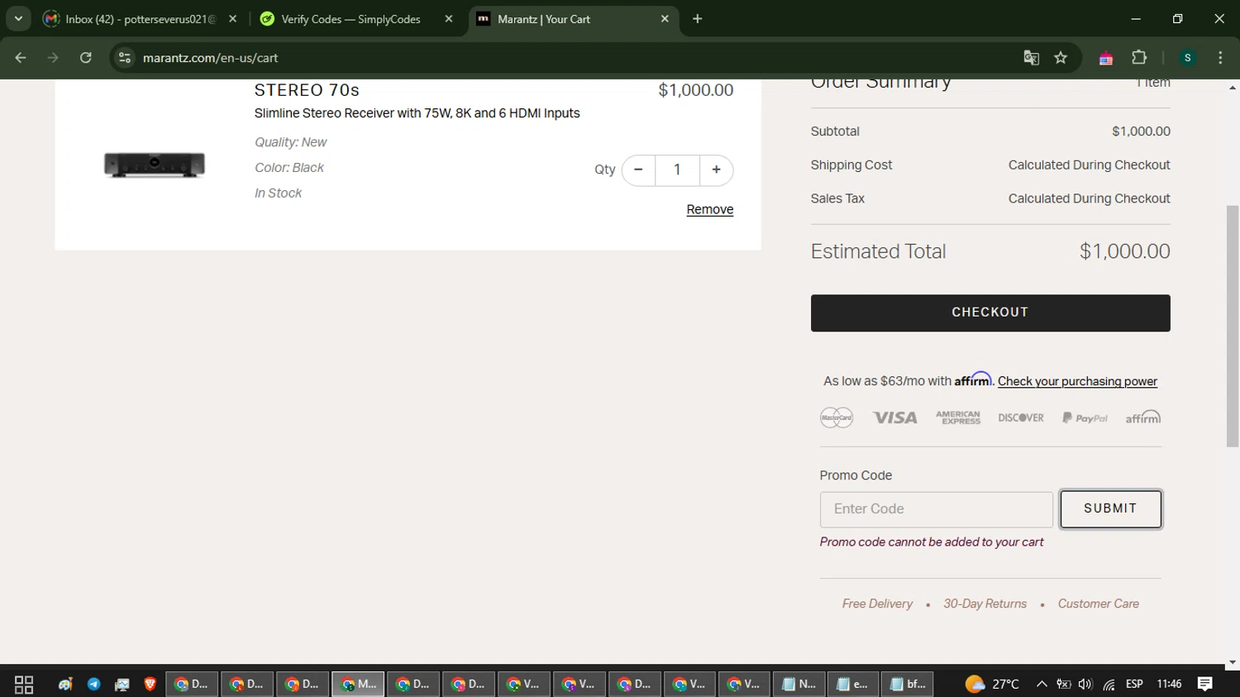Open the 'bf...' Notepad taskbar window
Screen dimensions: 1240x697
pos(909,685)
